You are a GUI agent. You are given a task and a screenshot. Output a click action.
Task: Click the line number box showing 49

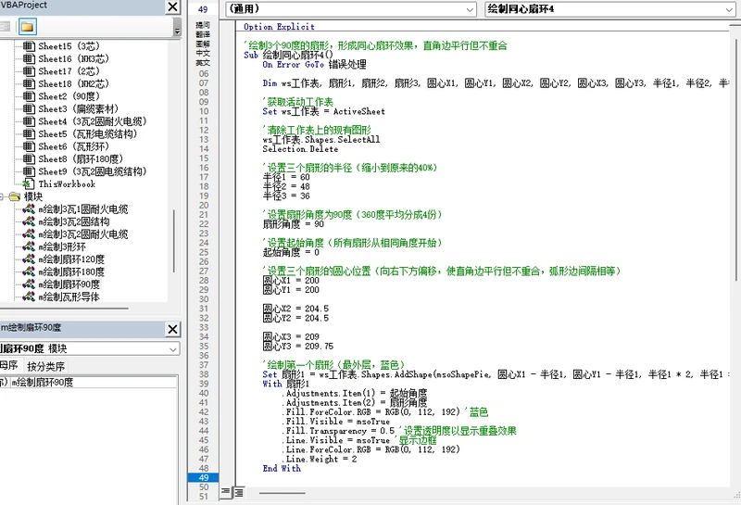click(203, 9)
